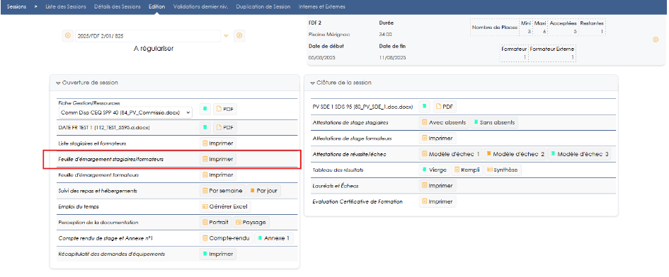Click the Acceptées places cell

563,31
